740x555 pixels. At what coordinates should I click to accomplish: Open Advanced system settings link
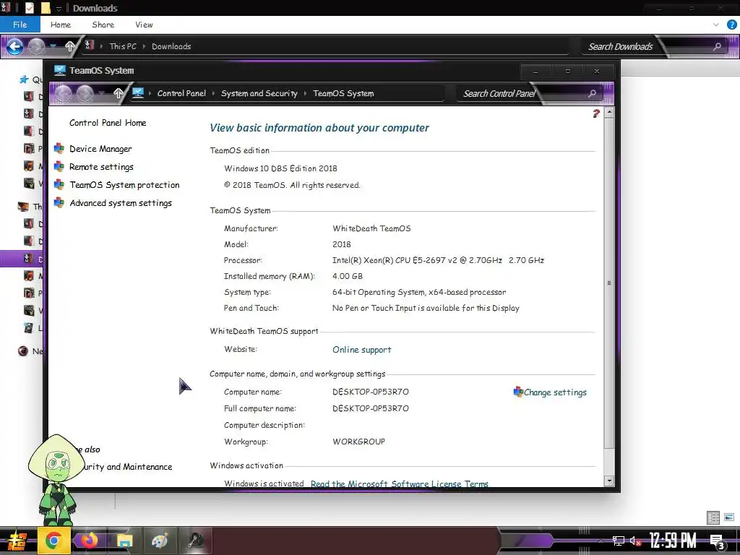(x=121, y=203)
